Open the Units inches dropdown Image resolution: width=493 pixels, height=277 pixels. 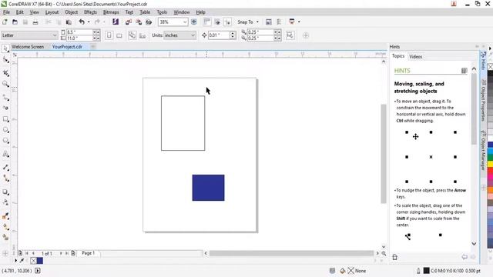pos(193,35)
